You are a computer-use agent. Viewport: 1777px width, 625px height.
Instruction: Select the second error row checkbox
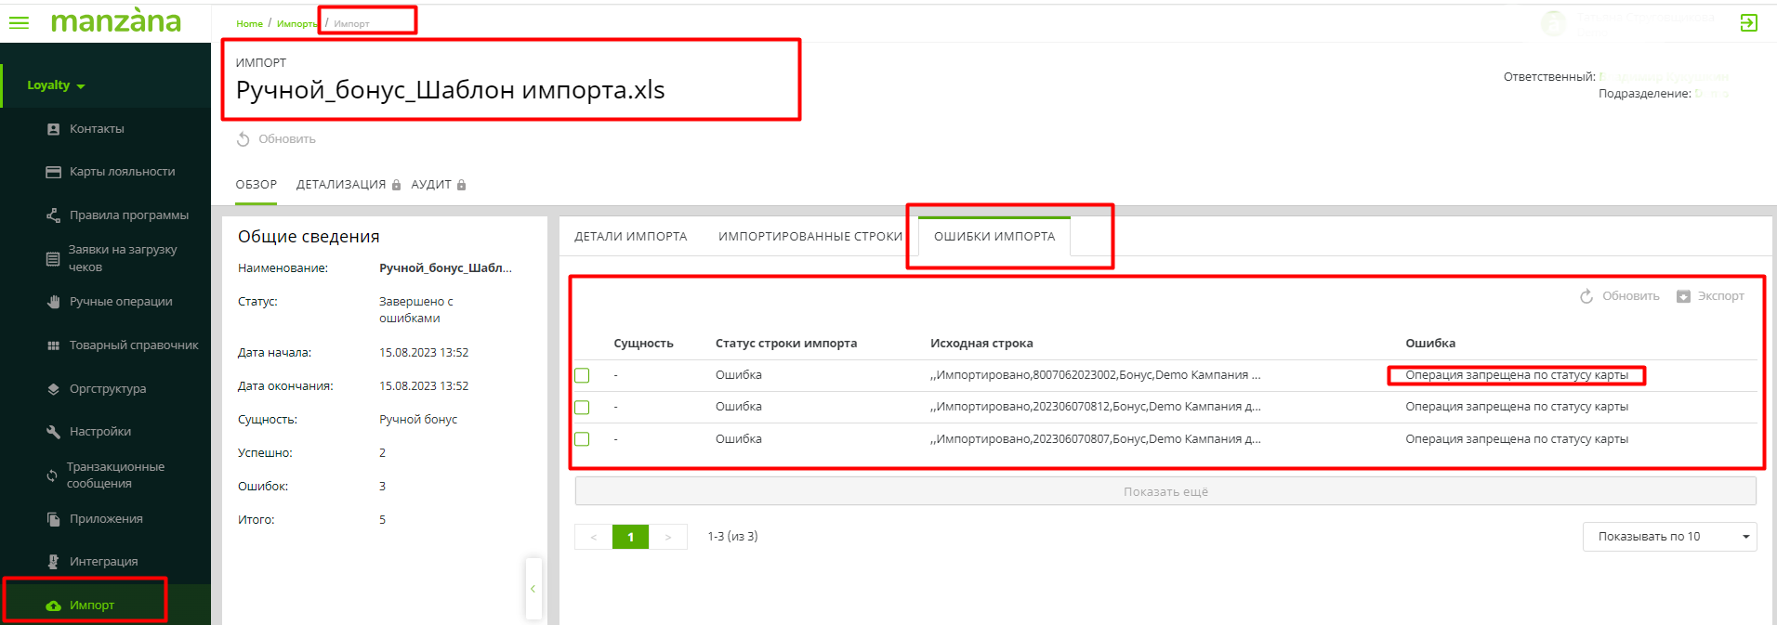tap(582, 408)
